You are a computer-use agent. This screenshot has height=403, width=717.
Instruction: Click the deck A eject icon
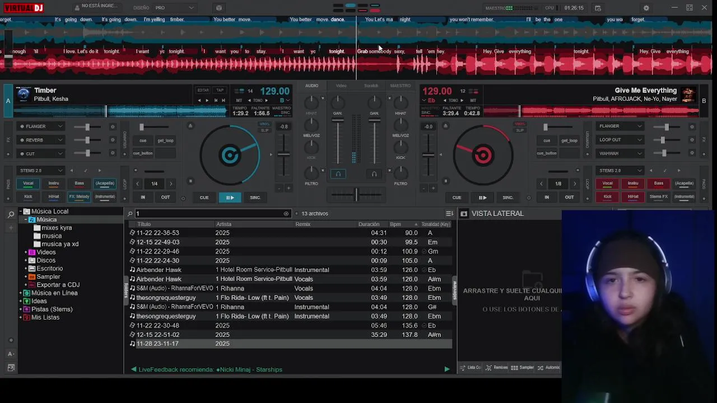point(190,126)
